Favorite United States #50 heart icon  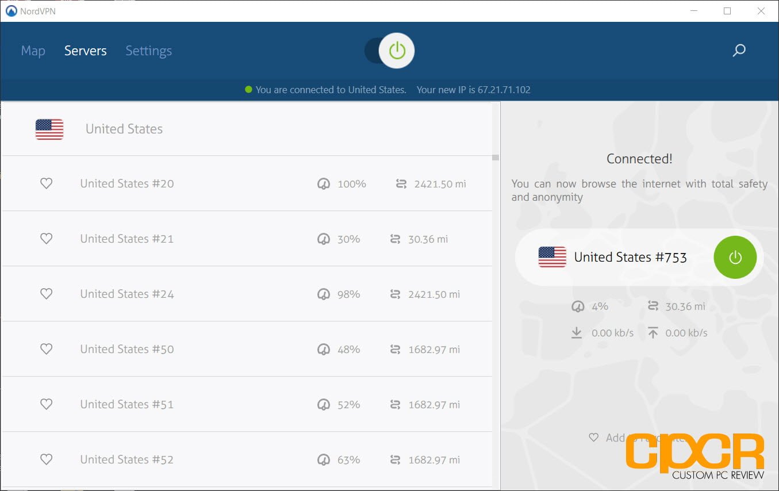pyautogui.click(x=46, y=349)
